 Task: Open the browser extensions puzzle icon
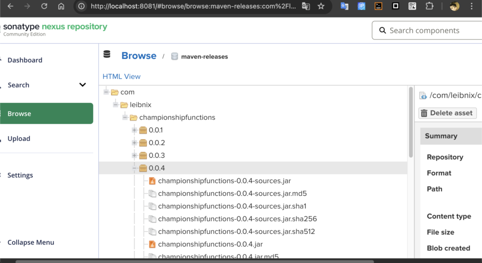(x=429, y=6)
